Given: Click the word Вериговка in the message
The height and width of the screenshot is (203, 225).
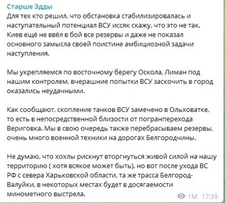Looking at the screenshot, I should (x=25, y=128).
